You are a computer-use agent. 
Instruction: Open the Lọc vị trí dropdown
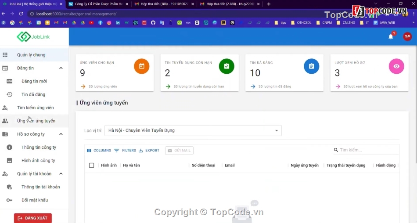193,130
